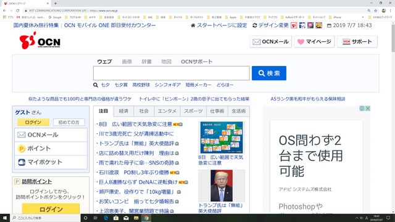Open マイポケット sidebar item

click(x=51, y=162)
